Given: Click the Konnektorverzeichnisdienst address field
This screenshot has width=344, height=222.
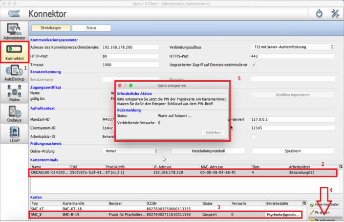Looking at the screenshot, I should [x=130, y=47].
